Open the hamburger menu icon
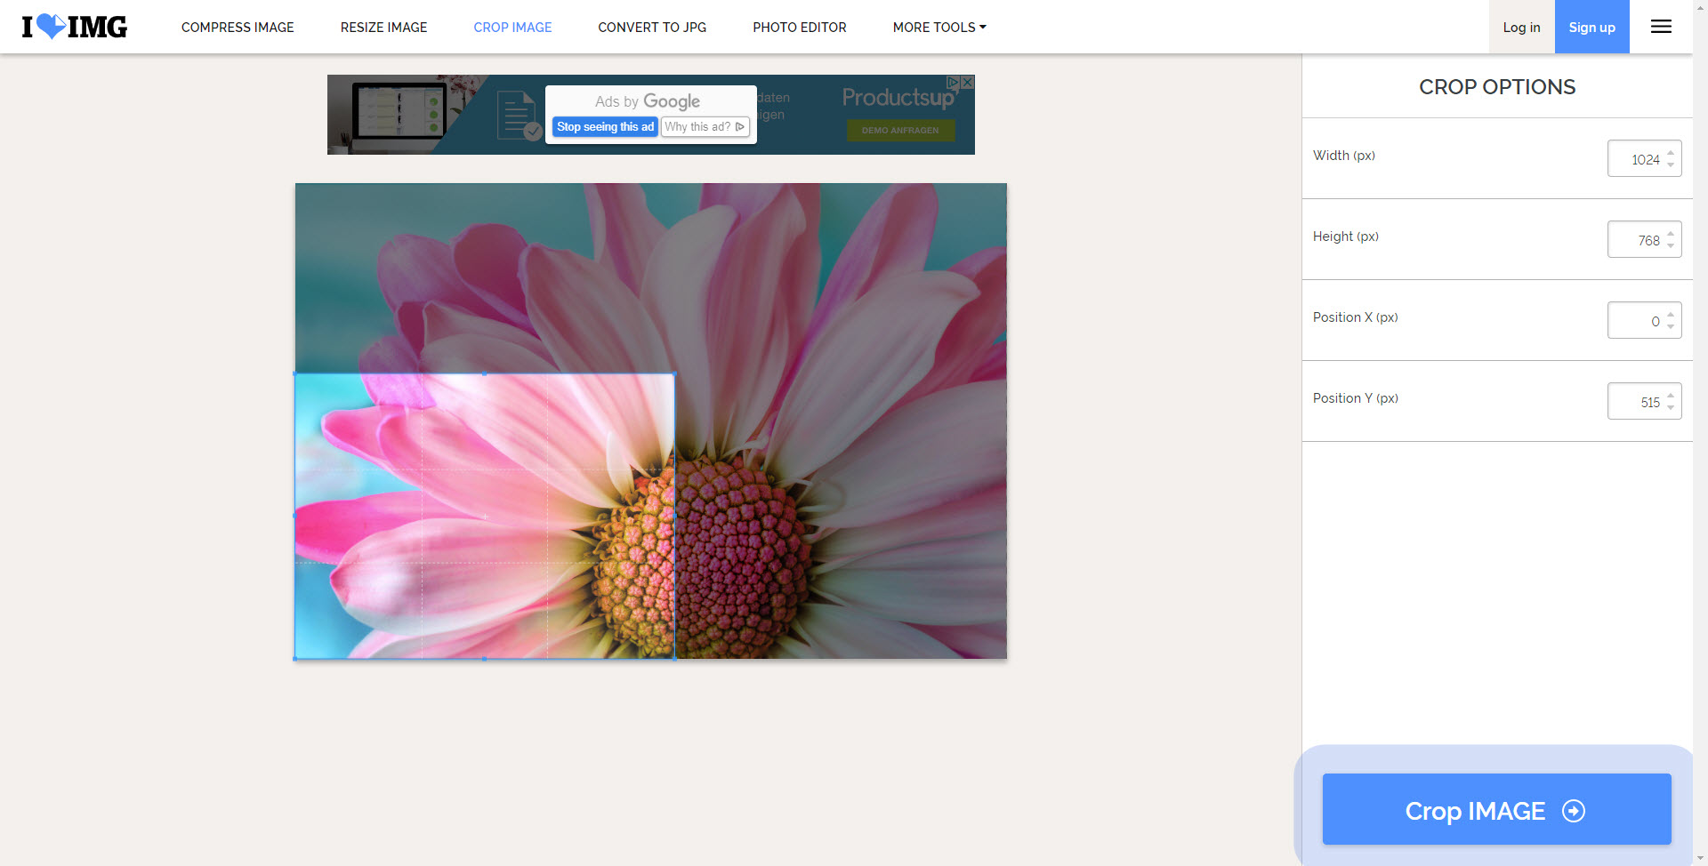This screenshot has width=1708, height=866. [1661, 27]
